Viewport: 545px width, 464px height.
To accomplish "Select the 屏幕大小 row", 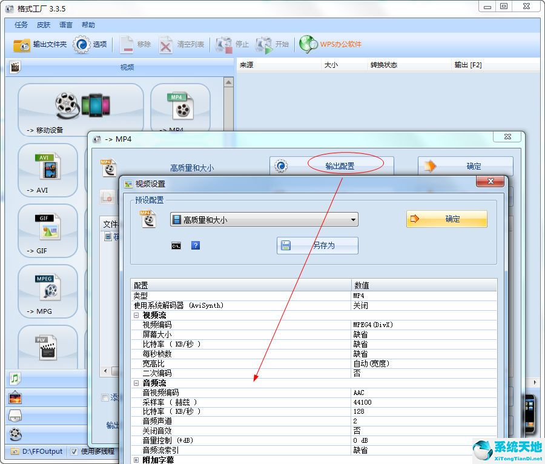I will coord(314,334).
